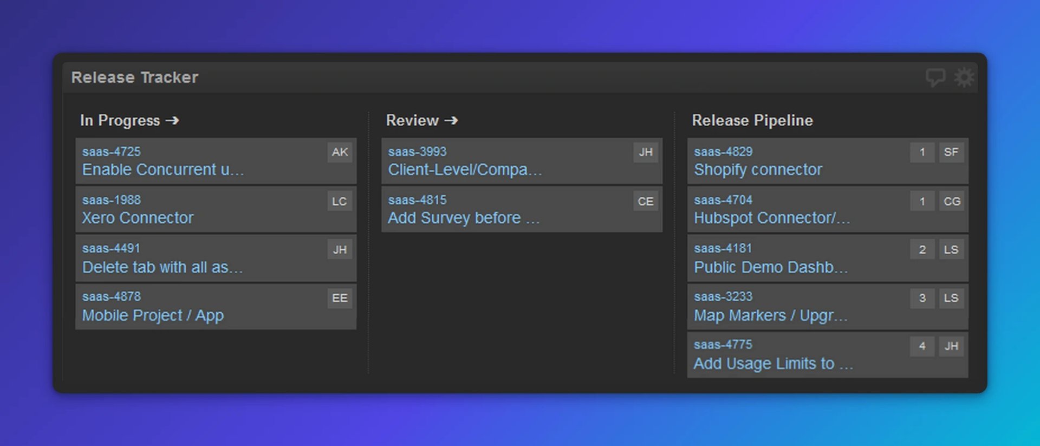Image resolution: width=1040 pixels, height=446 pixels.
Task: Click the saas-4491 ticket ID
Action: (112, 248)
